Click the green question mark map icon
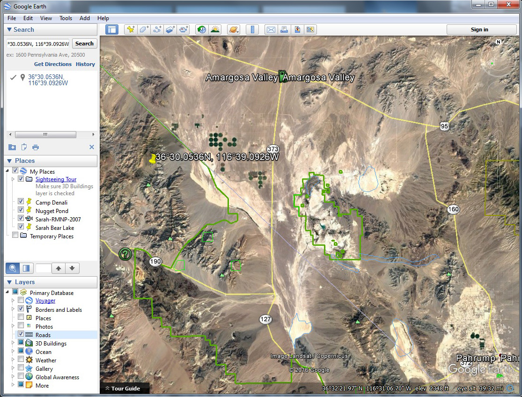 click(x=125, y=254)
